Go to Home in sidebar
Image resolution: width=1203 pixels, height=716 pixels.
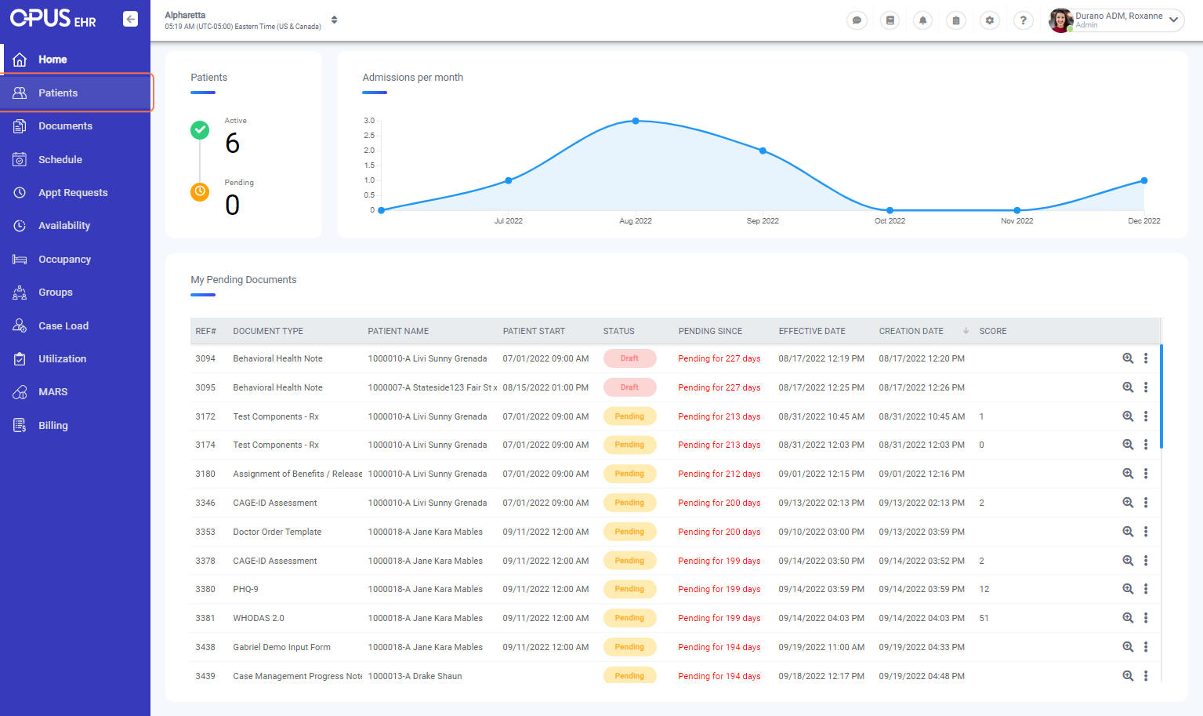75,60
